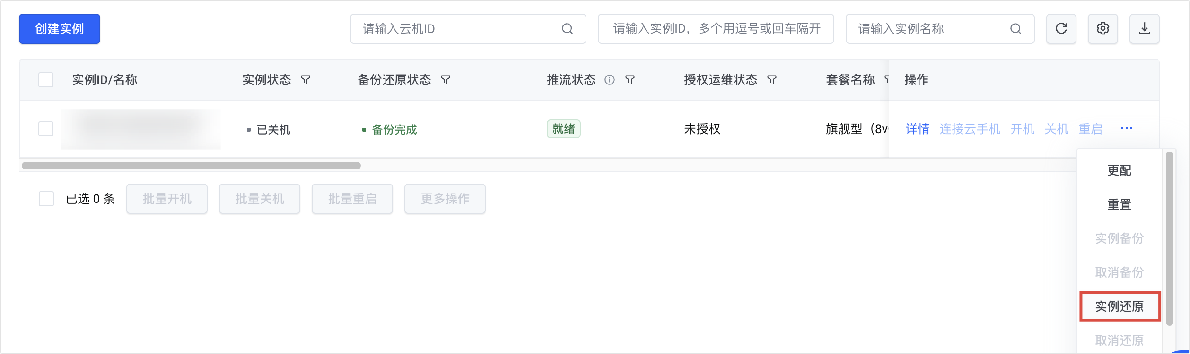Expand the three-dots more actions menu
The width and height of the screenshot is (1190, 354).
click(1126, 129)
